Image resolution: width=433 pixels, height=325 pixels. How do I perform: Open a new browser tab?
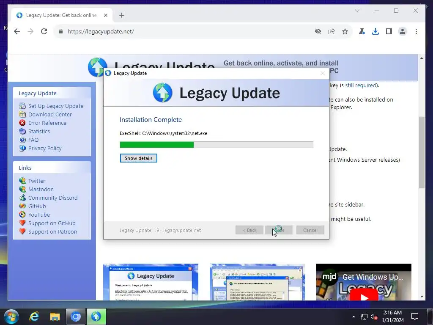point(122,15)
